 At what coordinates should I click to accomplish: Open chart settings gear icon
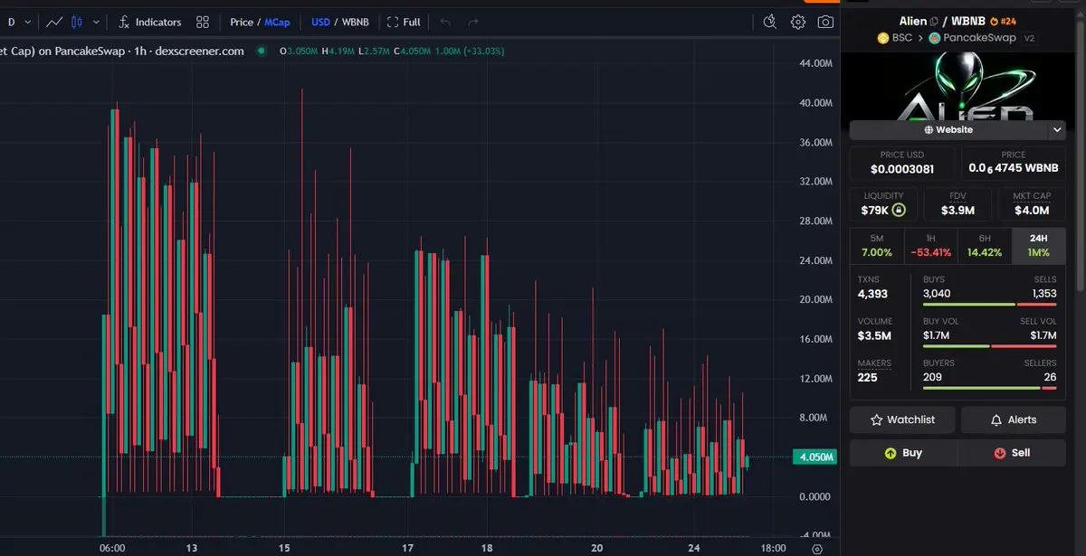[x=797, y=22]
